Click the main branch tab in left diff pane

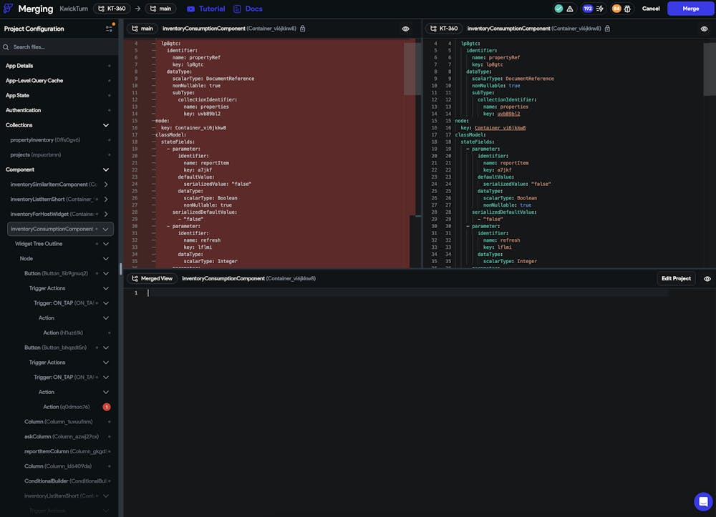click(142, 29)
